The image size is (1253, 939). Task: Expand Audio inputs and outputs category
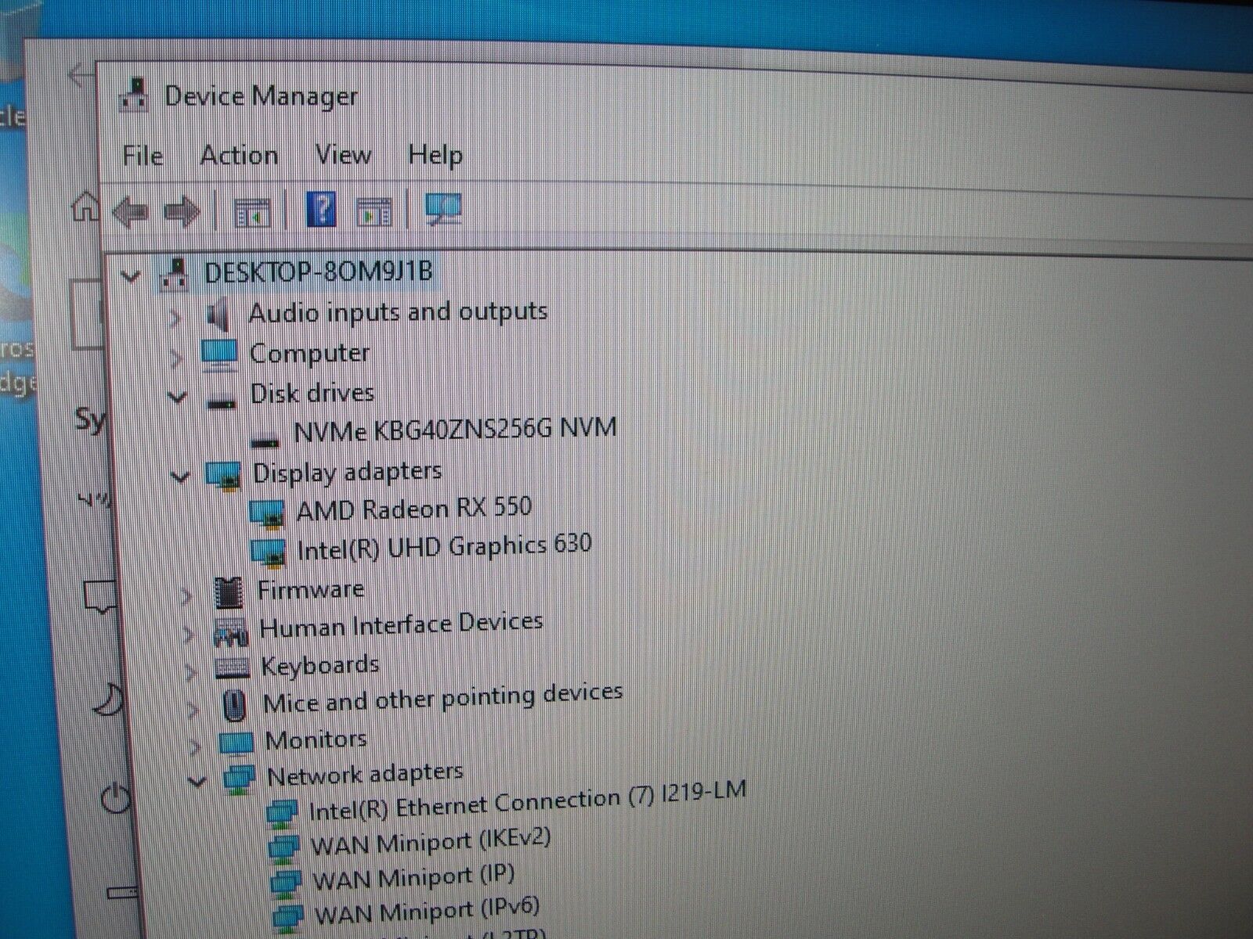point(175,317)
